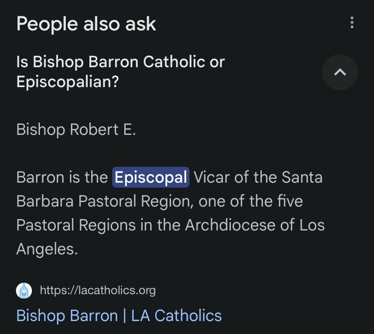
Task: Click the text 'Bishop Robert E.'
Action: point(76,129)
